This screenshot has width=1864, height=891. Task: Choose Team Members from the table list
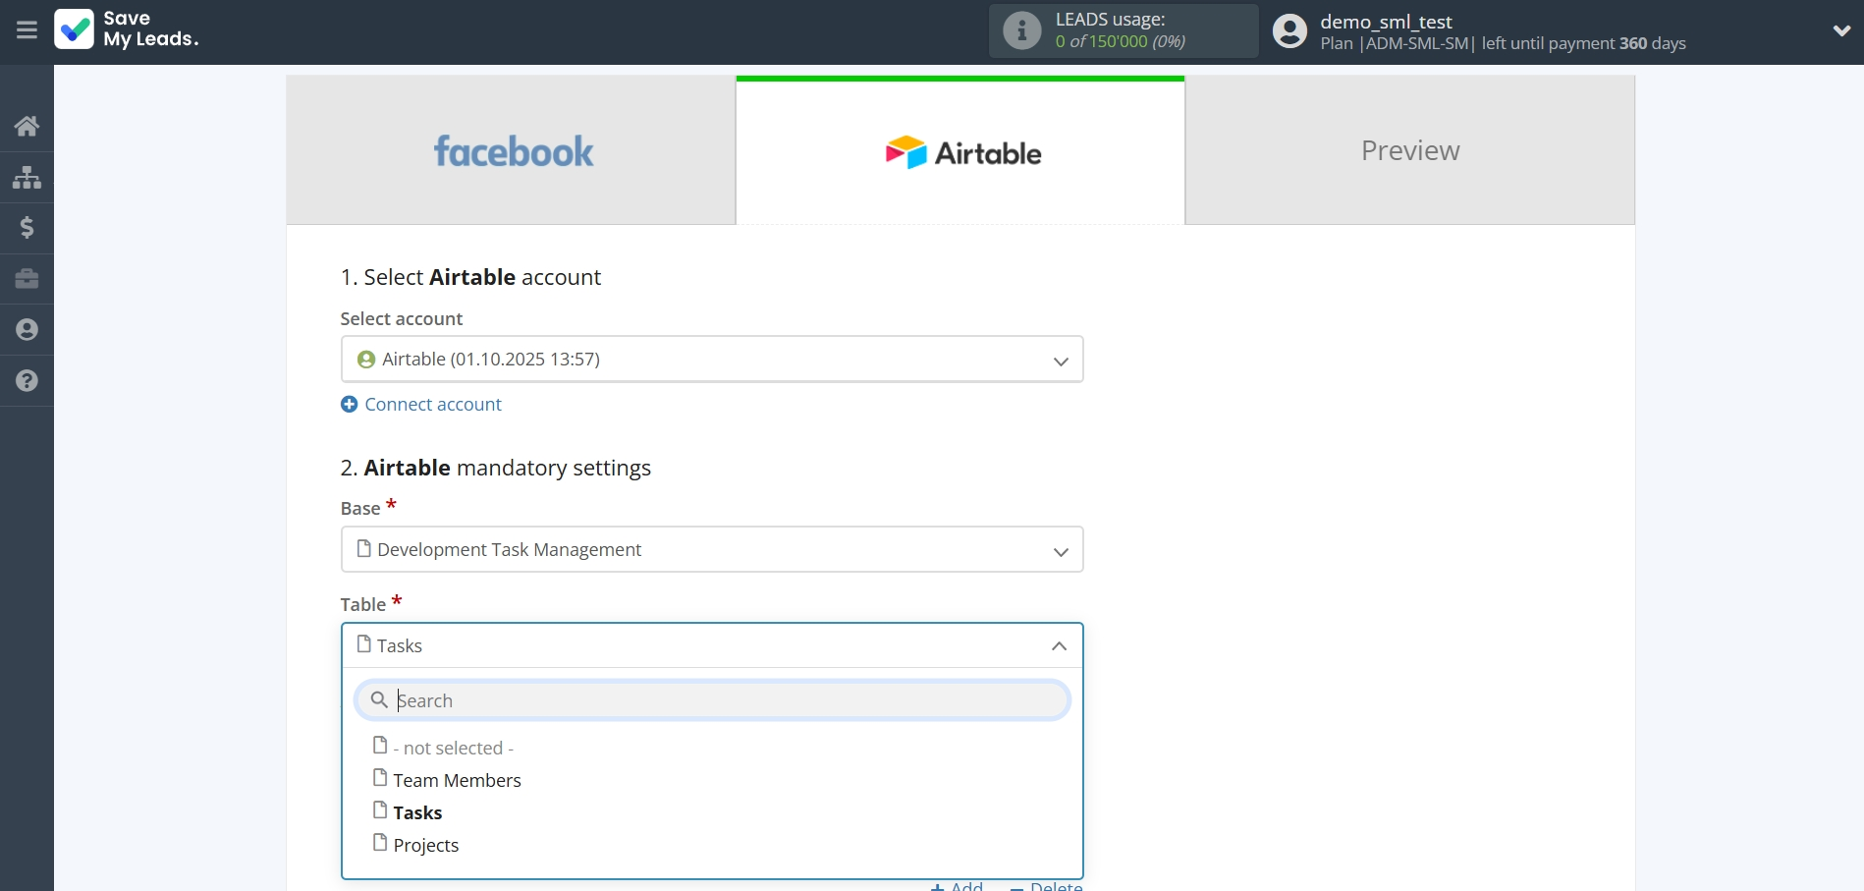tap(457, 780)
